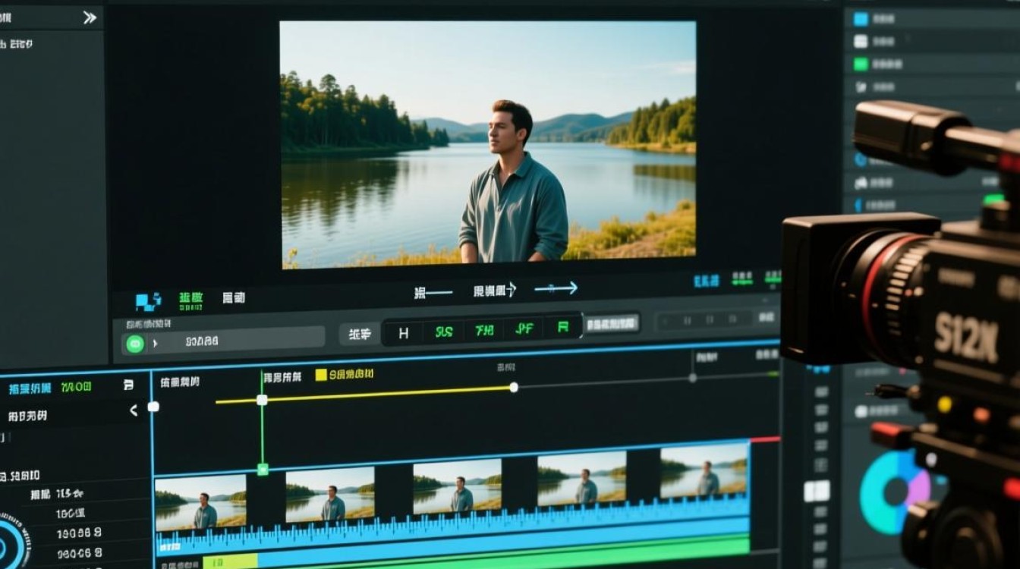
Task: Select the blue layout icon below the preview
Action: [x=148, y=301]
